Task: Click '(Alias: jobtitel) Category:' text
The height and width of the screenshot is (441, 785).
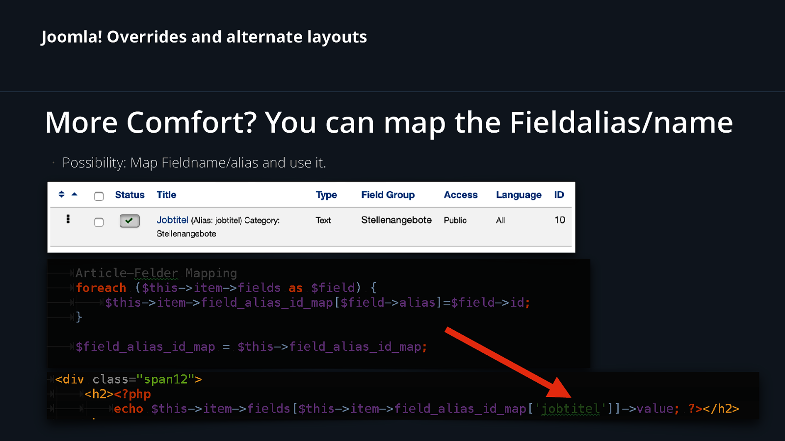Action: click(x=235, y=220)
